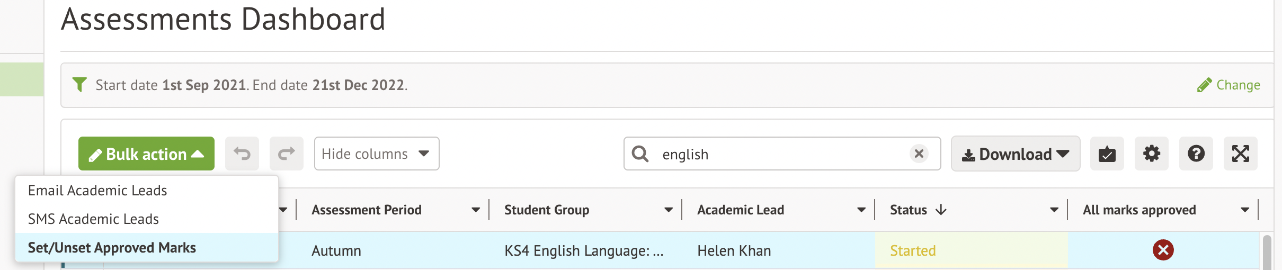Image resolution: width=1282 pixels, height=270 pixels.
Task: Click the undo arrow icon
Action: (x=242, y=154)
